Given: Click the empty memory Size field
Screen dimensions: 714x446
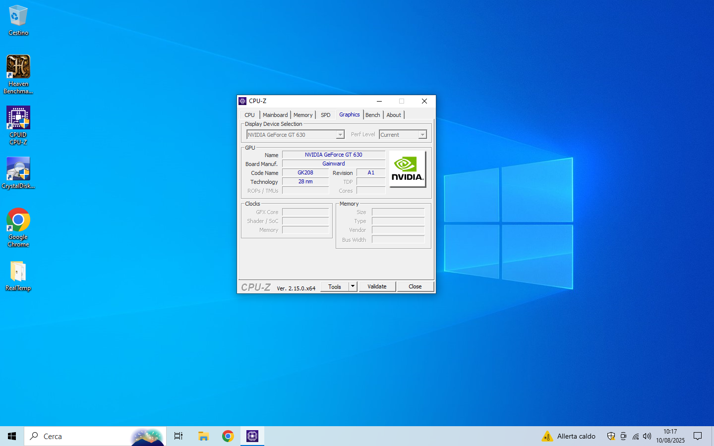Looking at the screenshot, I should click(x=398, y=212).
